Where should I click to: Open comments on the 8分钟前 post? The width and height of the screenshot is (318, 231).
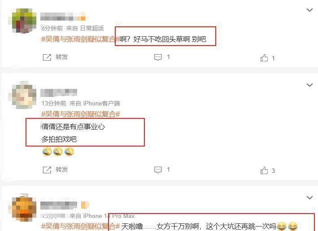(x=158, y=57)
